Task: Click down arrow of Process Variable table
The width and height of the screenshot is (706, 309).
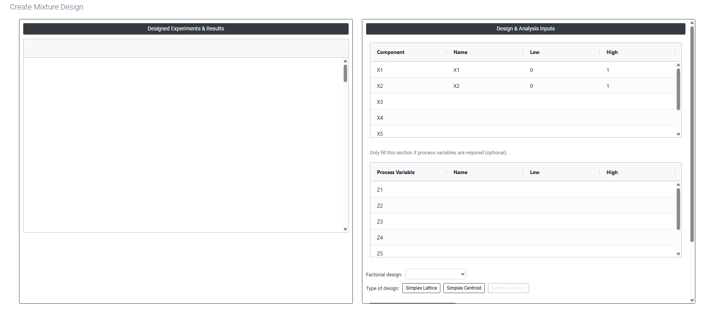Action: 678,254
